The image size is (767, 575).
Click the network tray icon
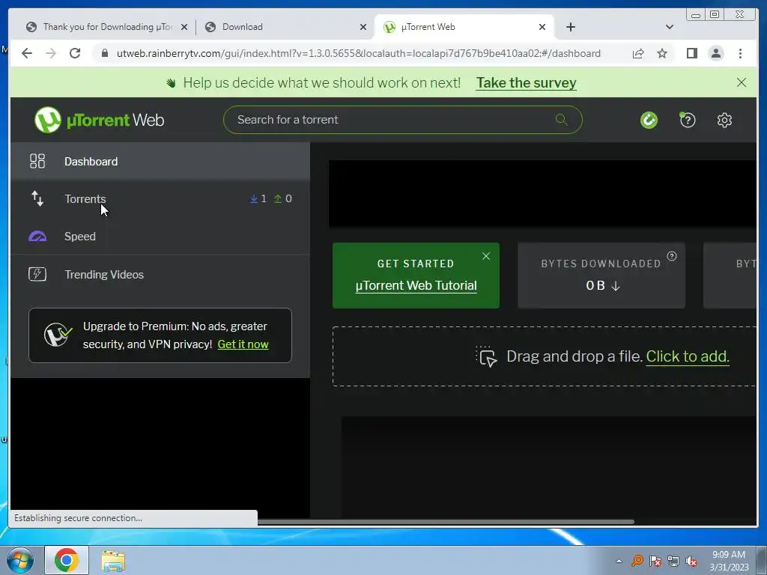point(673,562)
